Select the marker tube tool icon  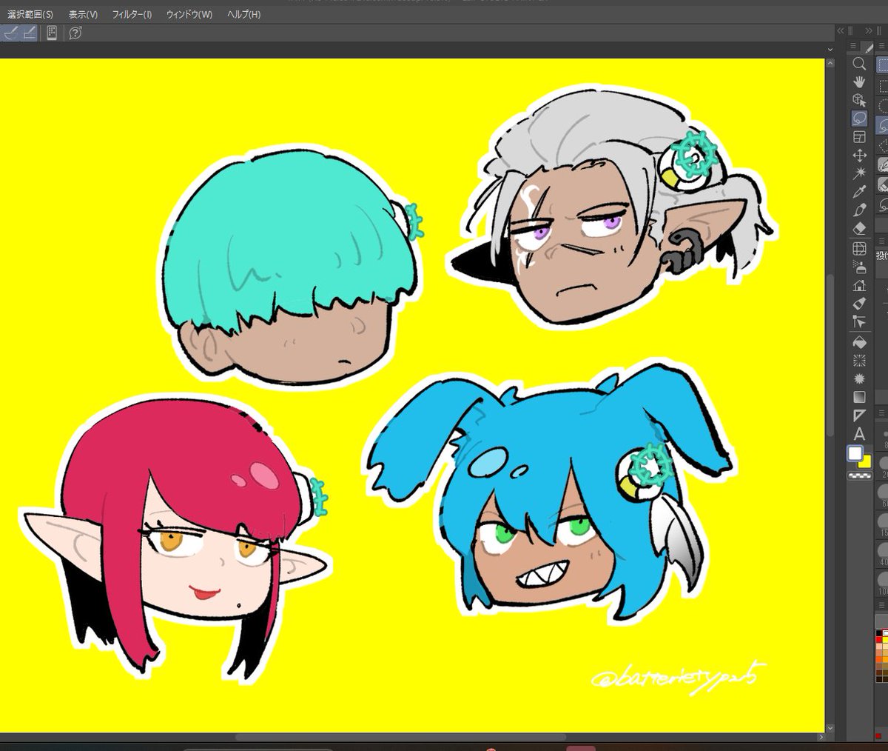coord(859,304)
